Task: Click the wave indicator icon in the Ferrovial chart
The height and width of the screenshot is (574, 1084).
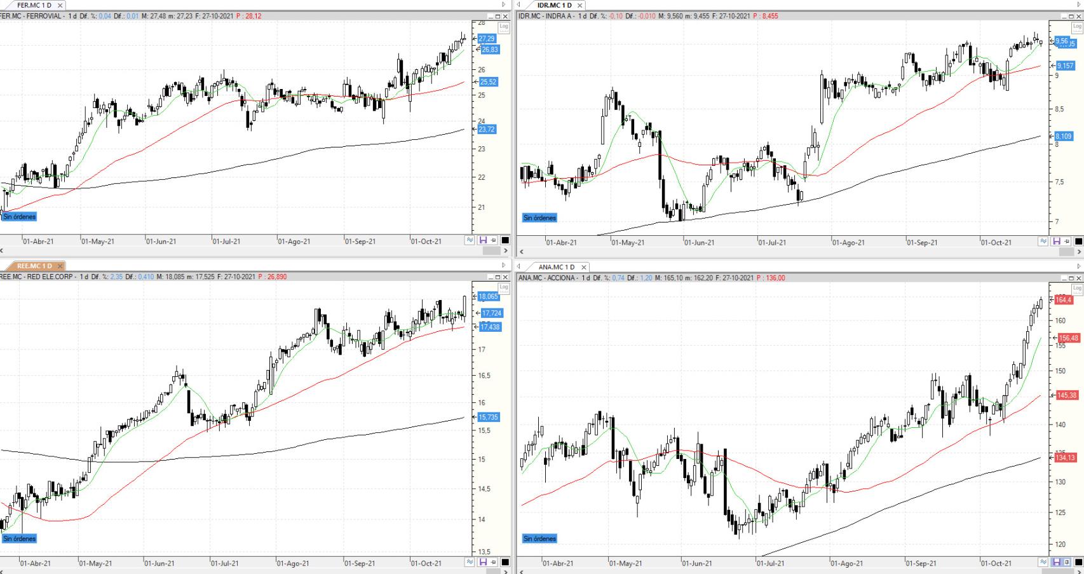Action: (x=470, y=240)
